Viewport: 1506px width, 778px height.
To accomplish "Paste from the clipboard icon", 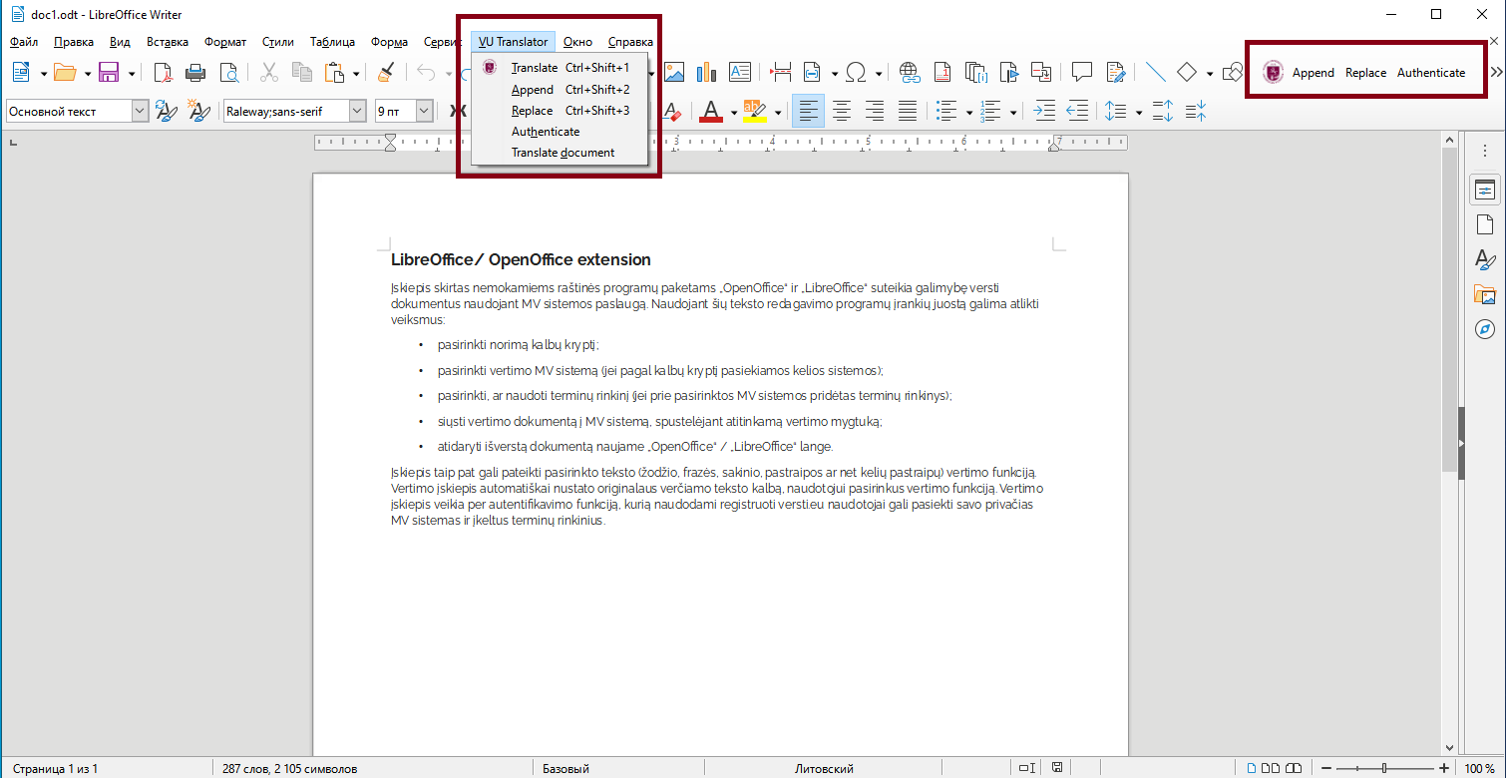I will [335, 72].
